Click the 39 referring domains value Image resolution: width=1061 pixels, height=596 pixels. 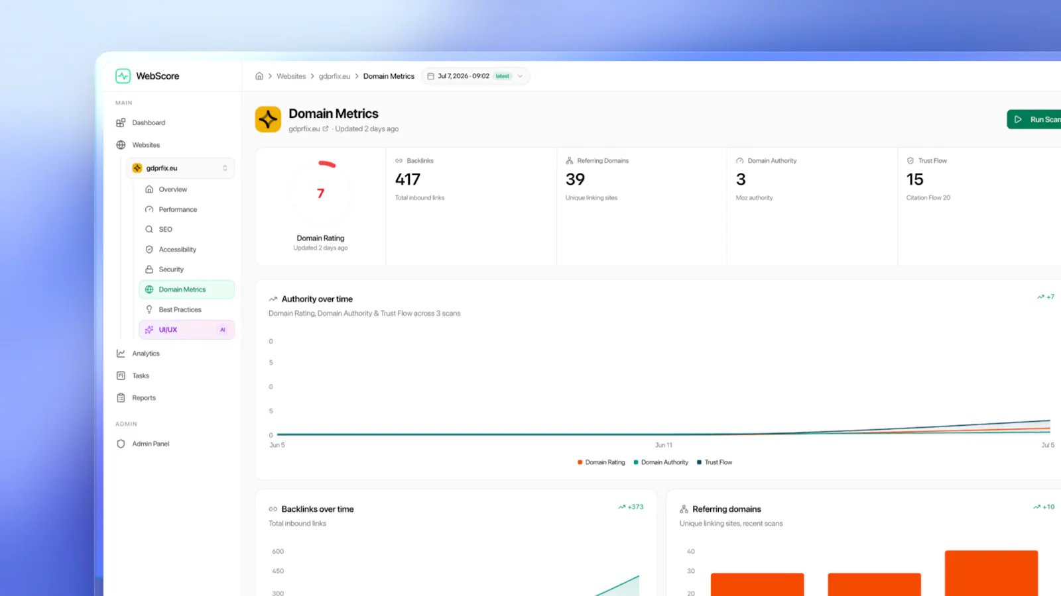pyautogui.click(x=576, y=179)
